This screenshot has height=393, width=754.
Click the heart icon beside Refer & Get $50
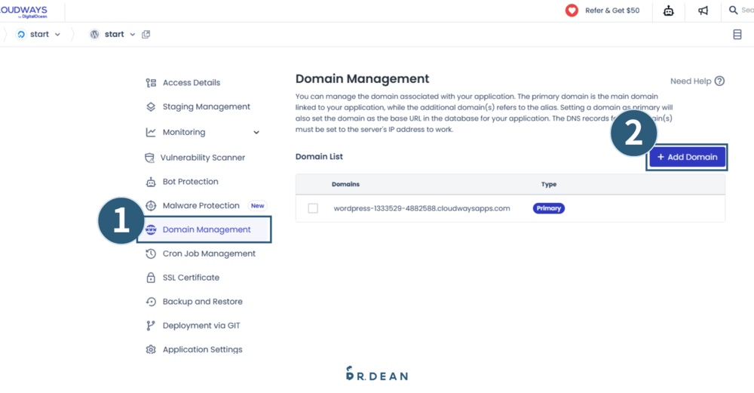pos(572,11)
